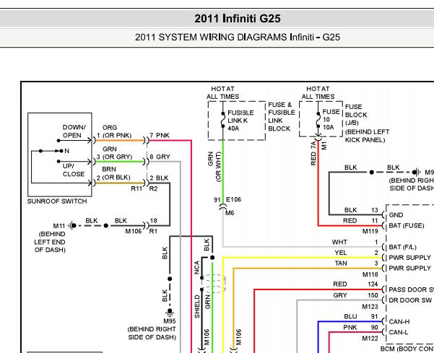Click the R2 connector label
Image resolution: width=434 pixels, height=353 pixels.
point(153,188)
